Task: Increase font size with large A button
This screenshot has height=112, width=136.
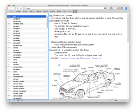Action: 21,8
